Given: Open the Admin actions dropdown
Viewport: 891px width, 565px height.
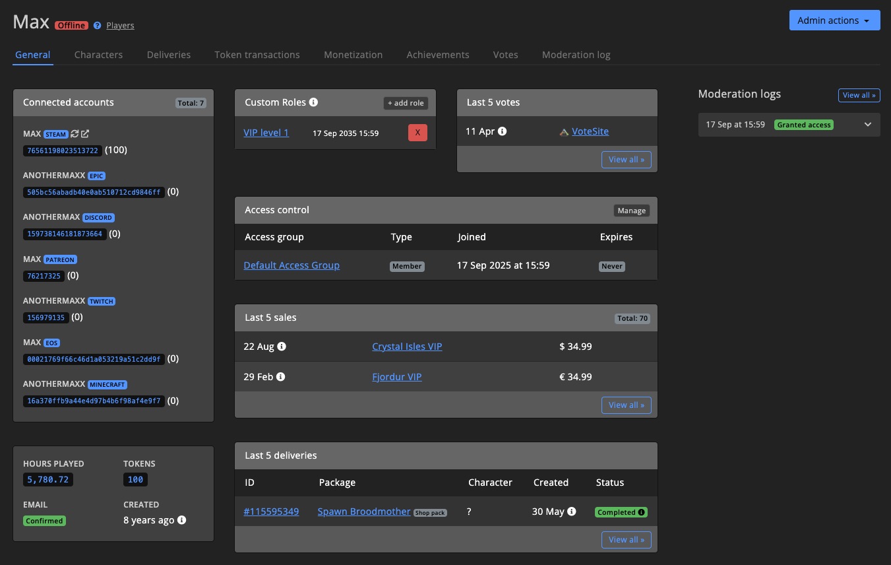Looking at the screenshot, I should tap(834, 20).
